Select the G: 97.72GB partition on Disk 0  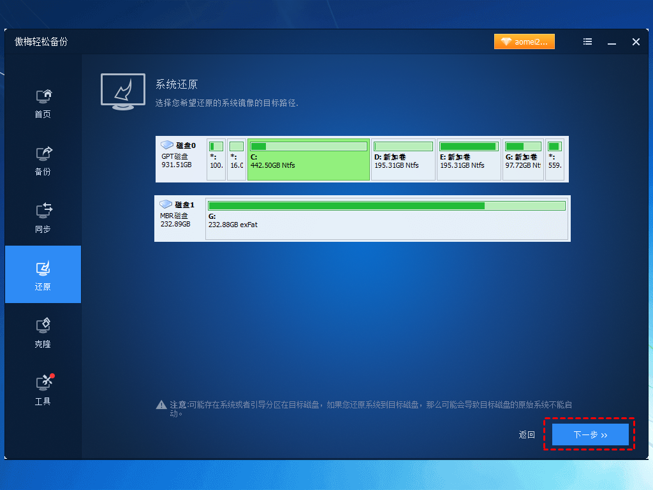pyautogui.click(x=523, y=160)
